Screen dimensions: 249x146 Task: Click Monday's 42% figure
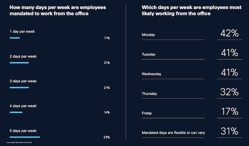coord(229,33)
